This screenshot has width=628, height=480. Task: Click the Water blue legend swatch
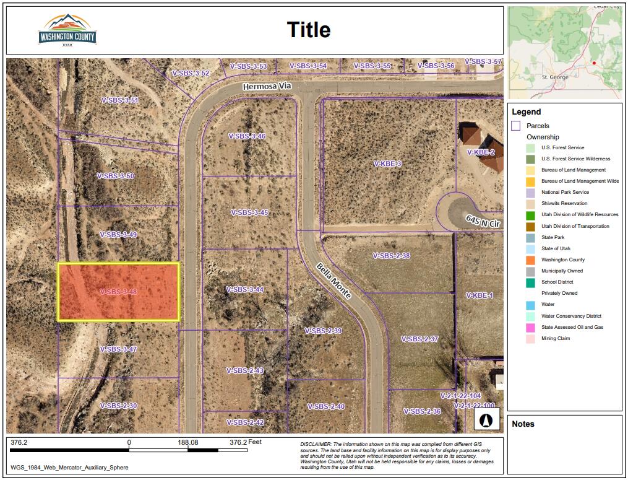[530, 305]
